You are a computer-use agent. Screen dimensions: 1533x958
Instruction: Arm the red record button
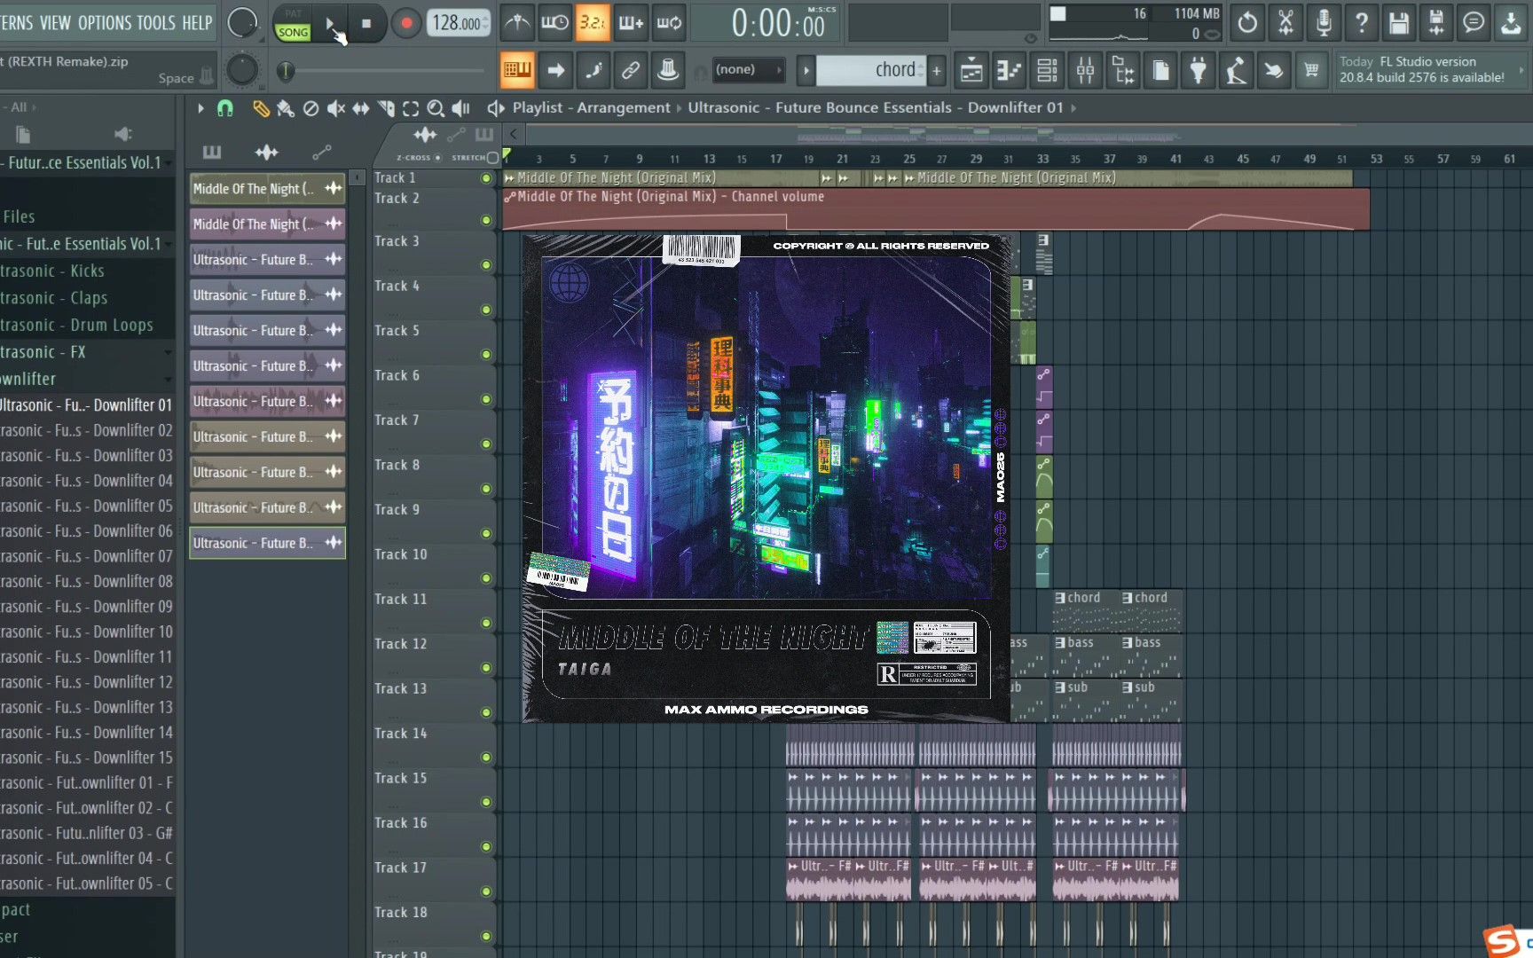click(x=406, y=23)
